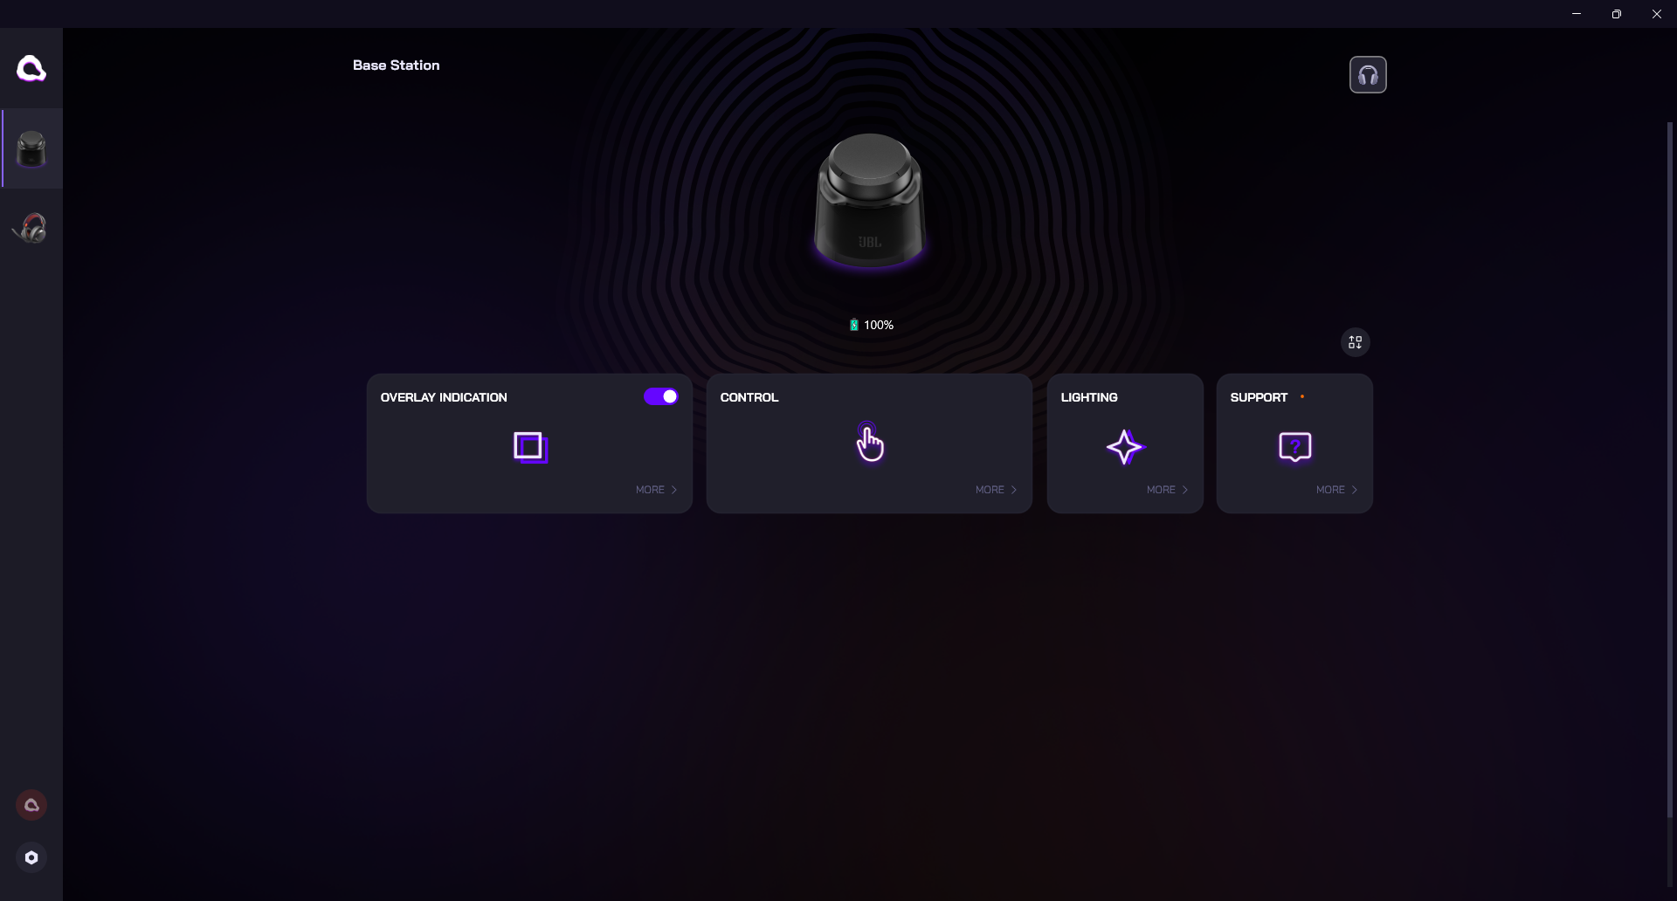The image size is (1677, 901).
Task: Open MORE in the Lighting card
Action: (1168, 490)
